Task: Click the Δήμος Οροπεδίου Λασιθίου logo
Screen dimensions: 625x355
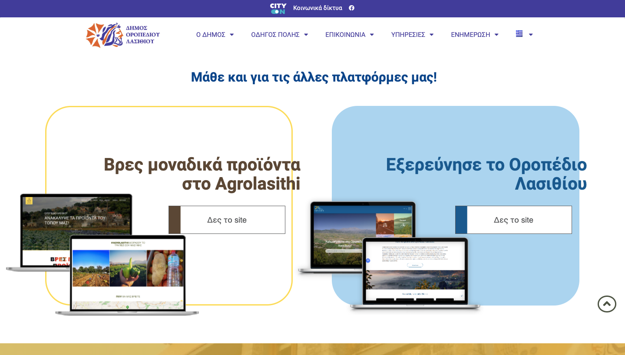Action: click(x=123, y=35)
